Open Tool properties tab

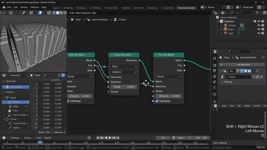click(x=214, y=58)
